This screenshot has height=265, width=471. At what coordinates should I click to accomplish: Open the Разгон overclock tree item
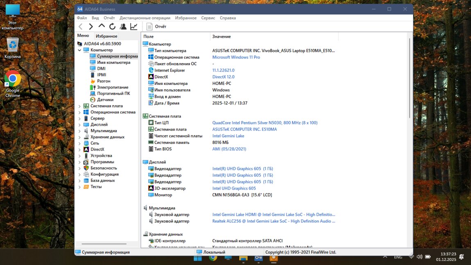103,81
